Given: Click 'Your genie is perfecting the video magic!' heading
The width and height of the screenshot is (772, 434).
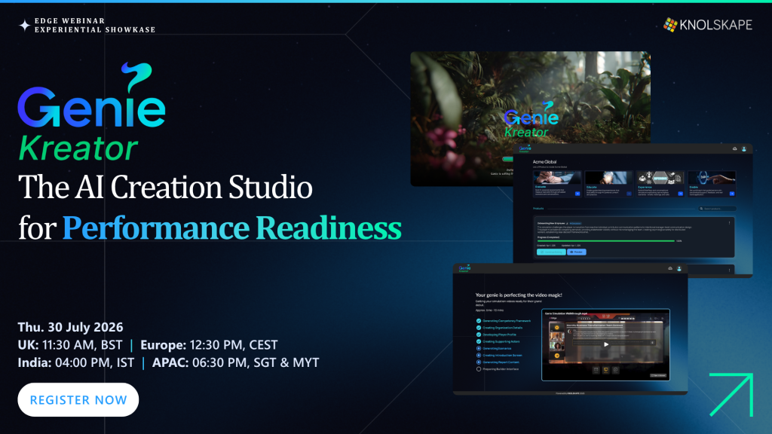Looking at the screenshot, I should pyautogui.click(x=519, y=295).
